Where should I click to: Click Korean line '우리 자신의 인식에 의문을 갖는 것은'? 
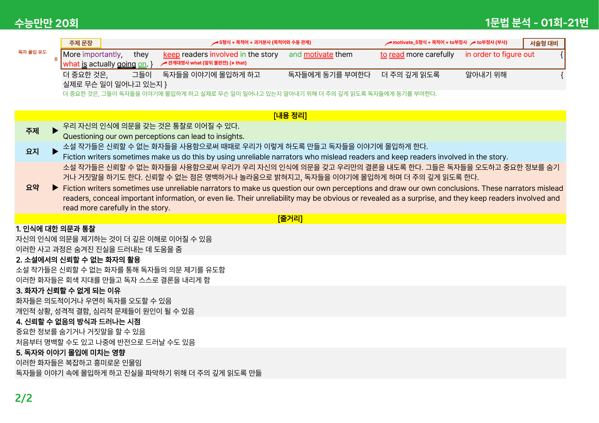click(117, 126)
